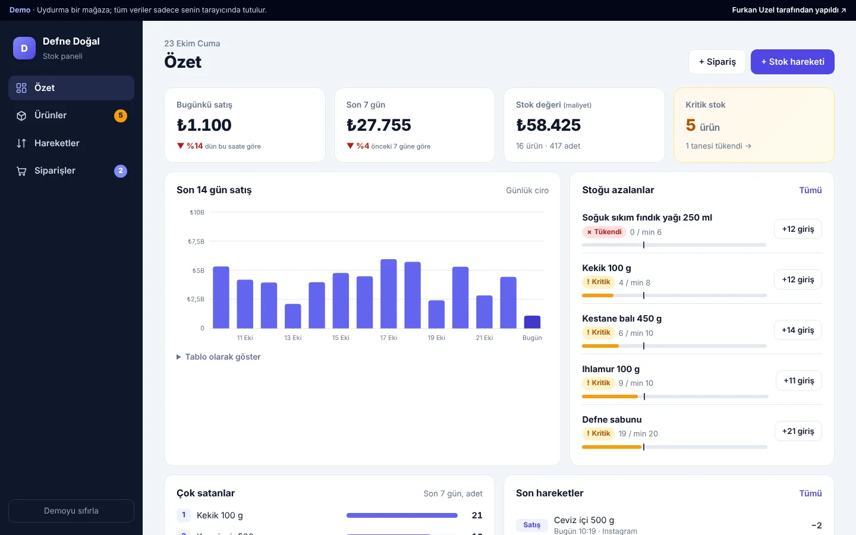856x535 pixels.
Task: Click the Defne sabunu stock progress bar
Action: (674, 447)
